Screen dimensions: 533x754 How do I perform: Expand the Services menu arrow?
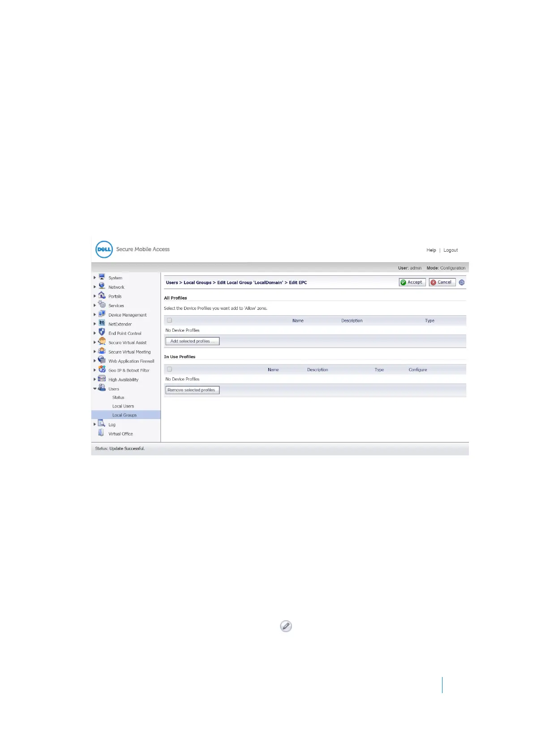click(x=95, y=305)
